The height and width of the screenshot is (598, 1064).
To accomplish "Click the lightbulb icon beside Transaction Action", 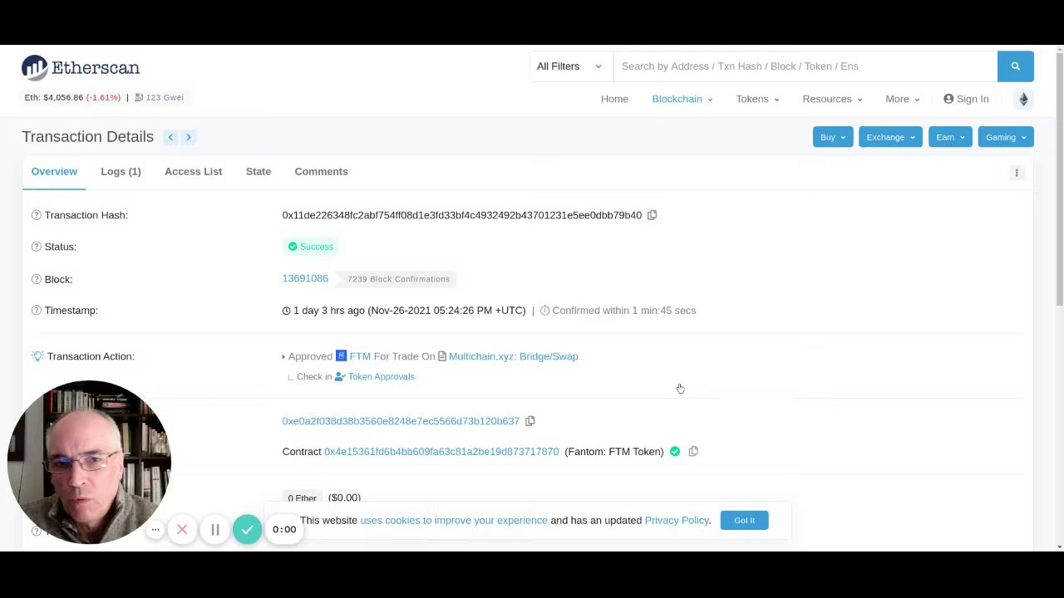I will [x=37, y=356].
